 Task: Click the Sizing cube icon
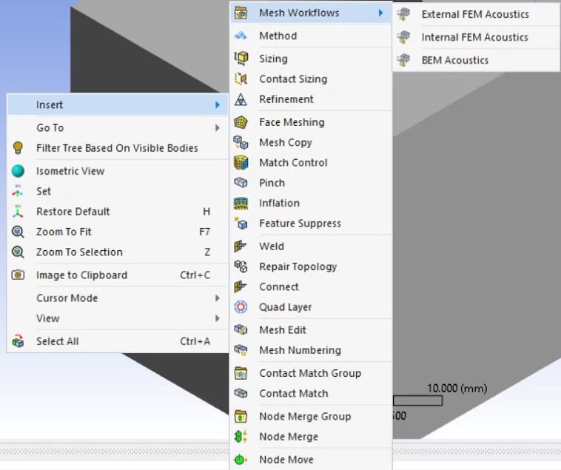click(x=241, y=58)
